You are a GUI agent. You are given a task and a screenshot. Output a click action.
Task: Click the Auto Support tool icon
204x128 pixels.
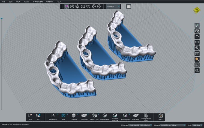click(x=104, y=116)
